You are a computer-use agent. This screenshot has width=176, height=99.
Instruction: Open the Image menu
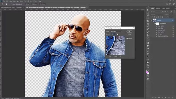pyautogui.click(x=10, y=1)
